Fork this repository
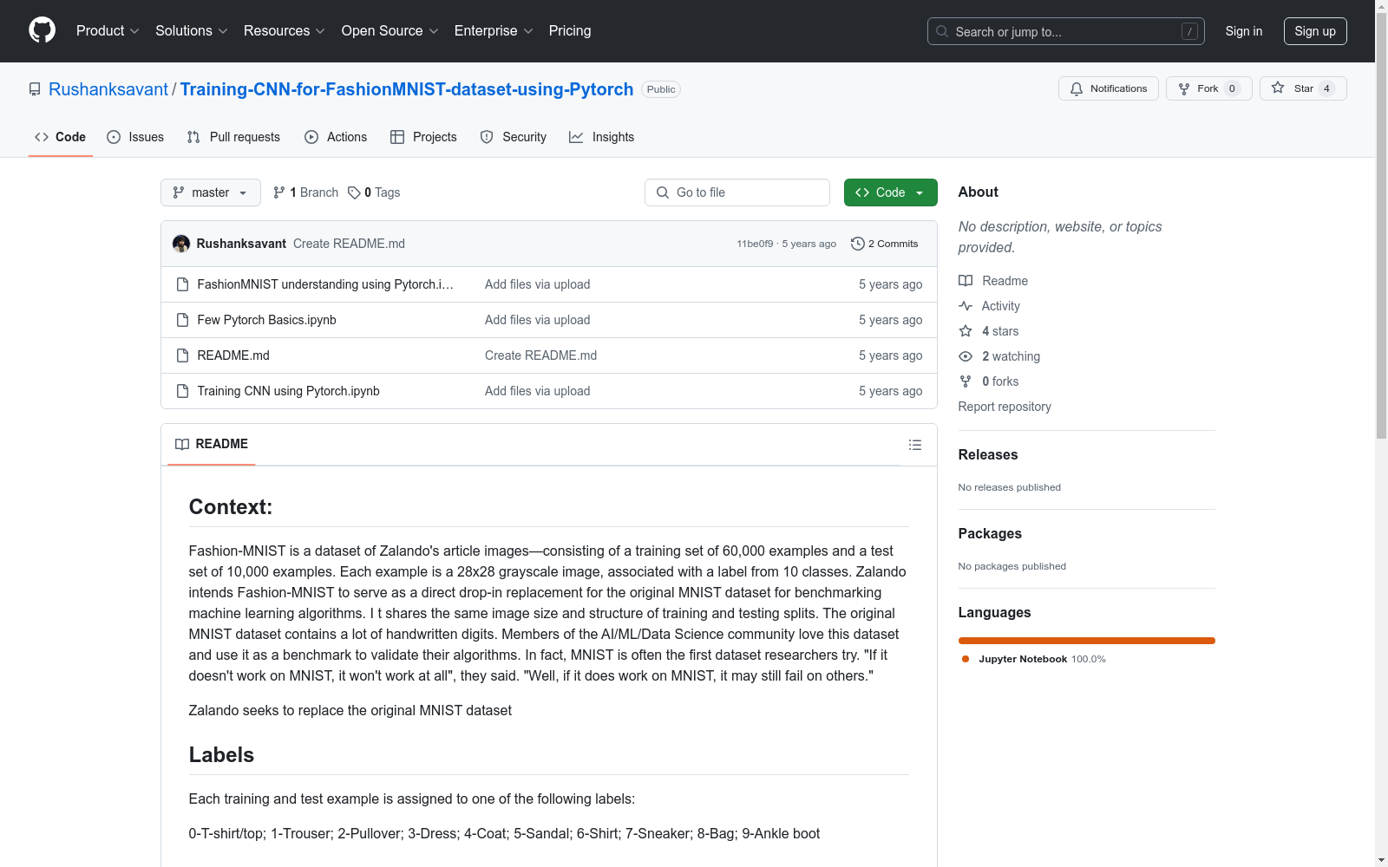Viewport: 1388px width, 867px height. 1209,88
